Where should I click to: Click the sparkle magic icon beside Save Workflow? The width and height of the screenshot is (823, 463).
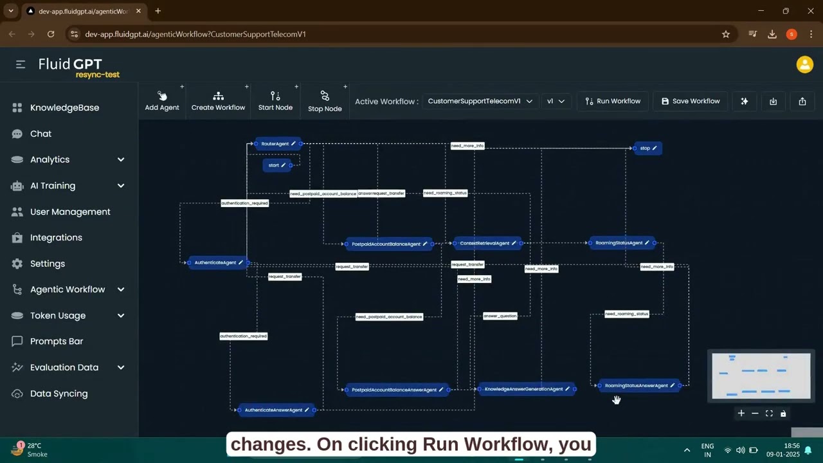[745, 101]
